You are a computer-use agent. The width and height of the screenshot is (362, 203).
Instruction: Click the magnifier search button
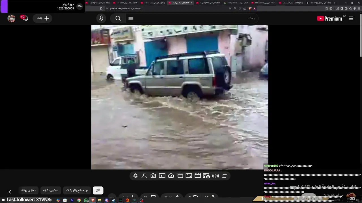pos(118,18)
